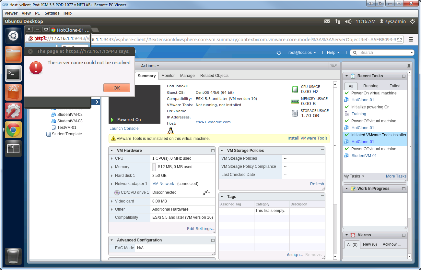
Task: Click CD/DVD drive connect plug icon
Action: pos(206,192)
